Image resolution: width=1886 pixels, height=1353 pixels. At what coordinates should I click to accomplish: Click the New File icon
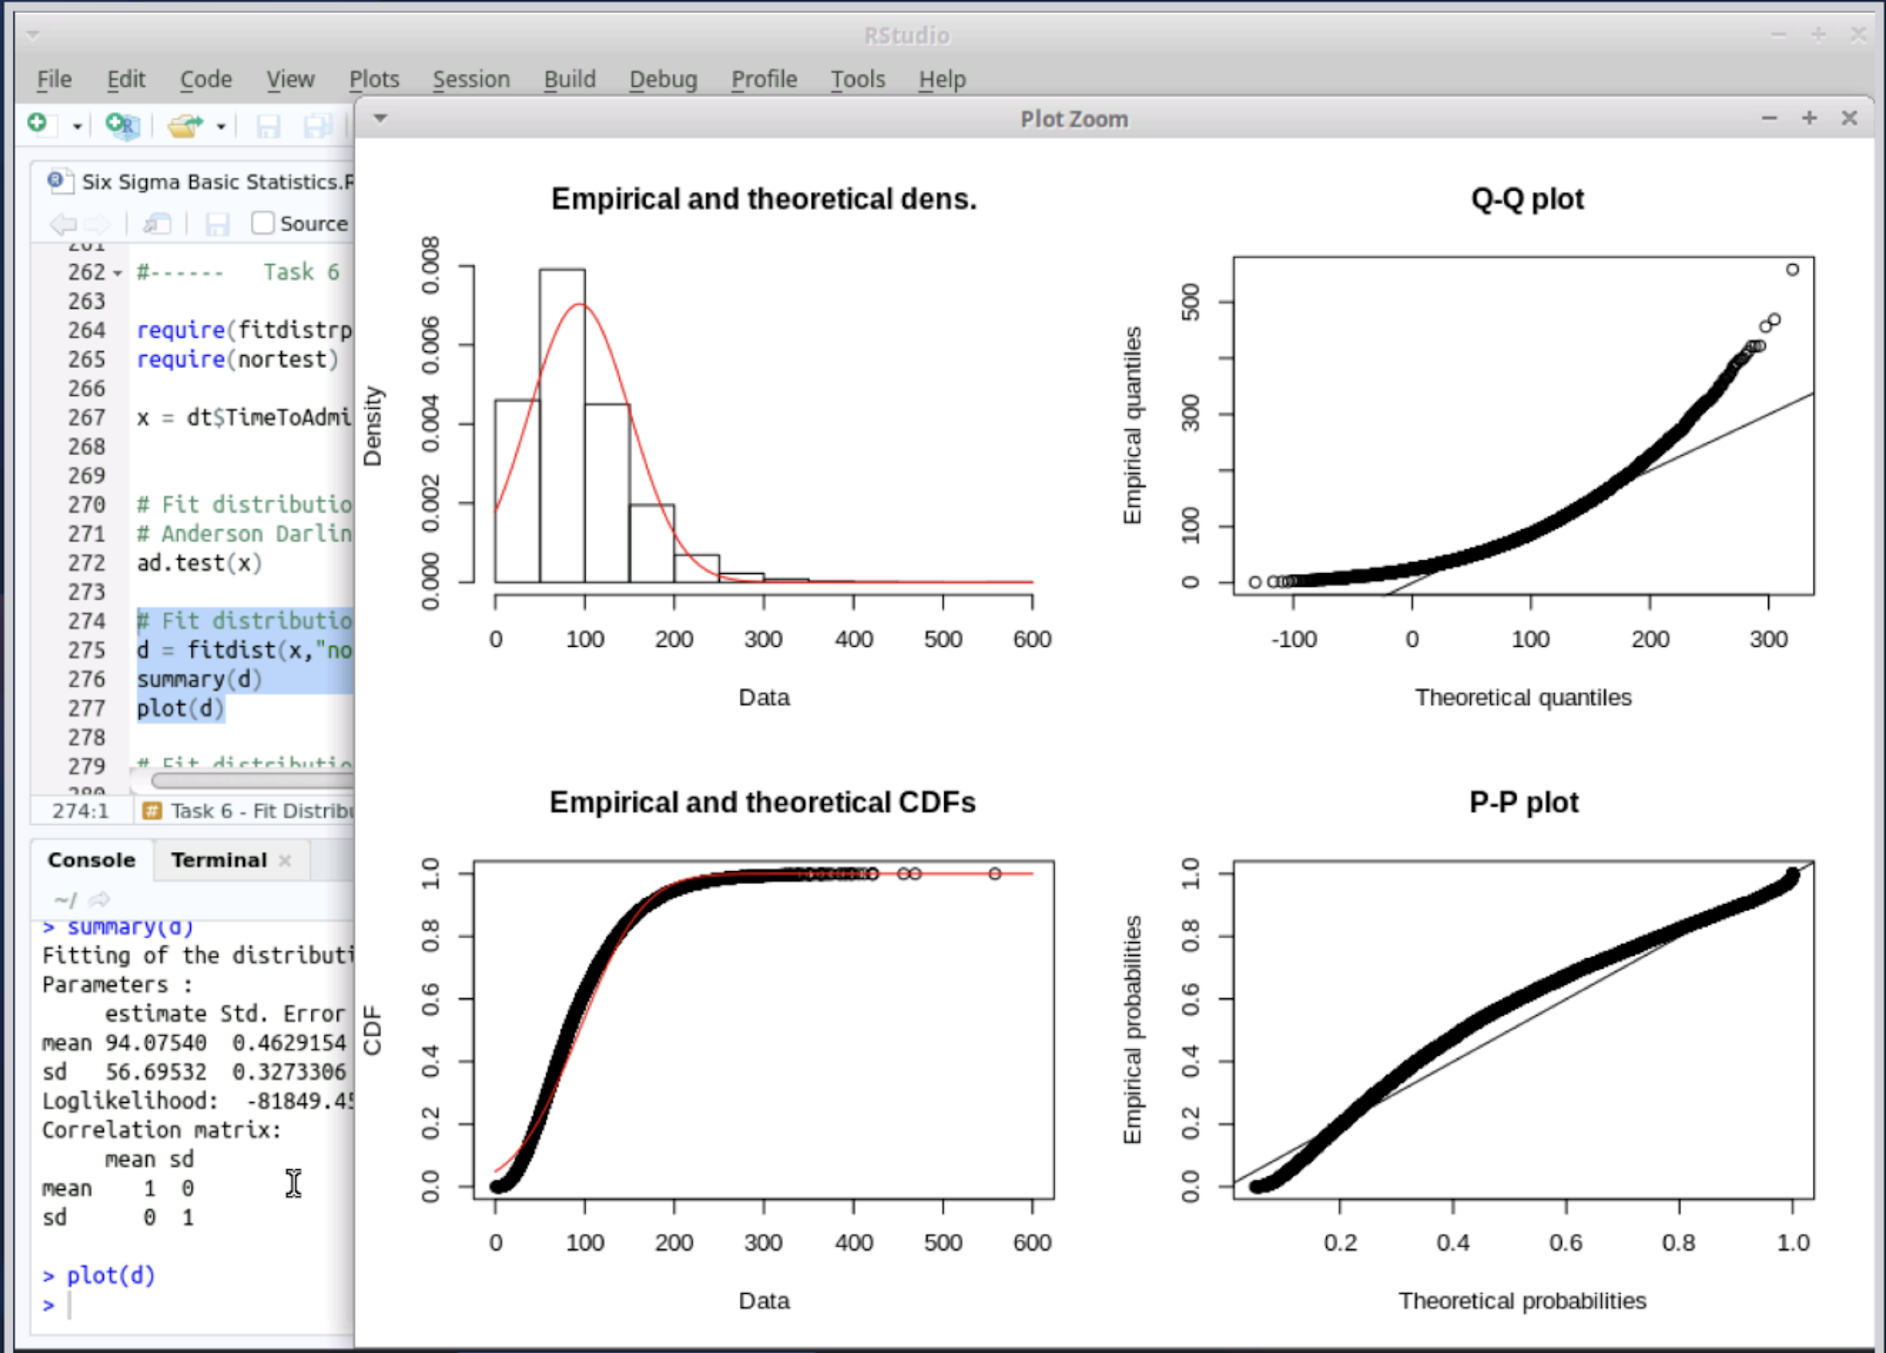38,125
